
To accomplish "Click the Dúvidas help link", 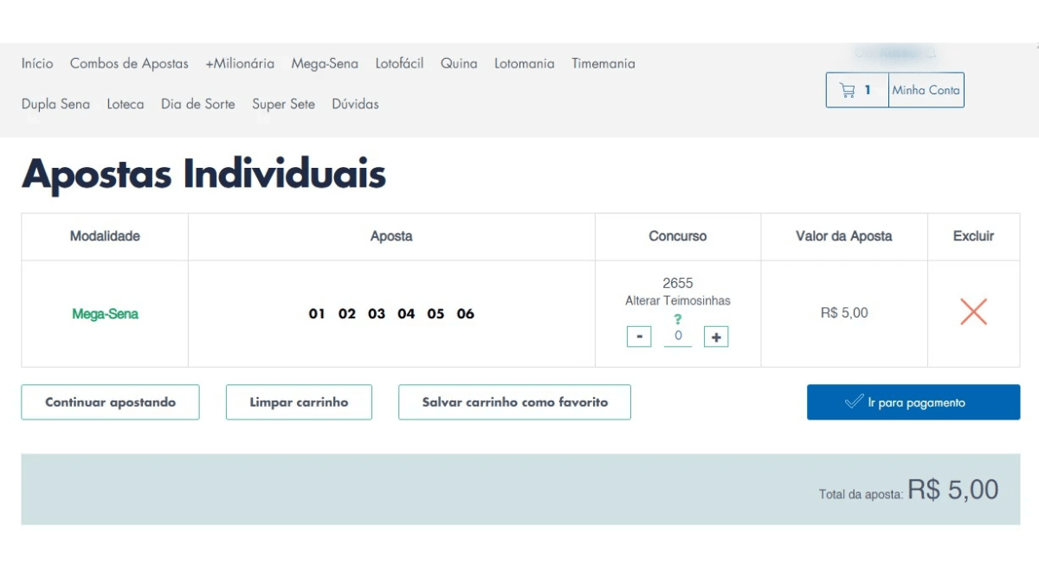I will tap(355, 104).
